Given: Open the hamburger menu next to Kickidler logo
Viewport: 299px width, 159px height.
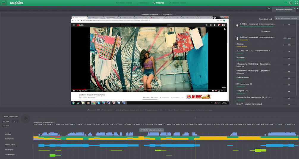Looking at the screenshot, I should 4,3.
